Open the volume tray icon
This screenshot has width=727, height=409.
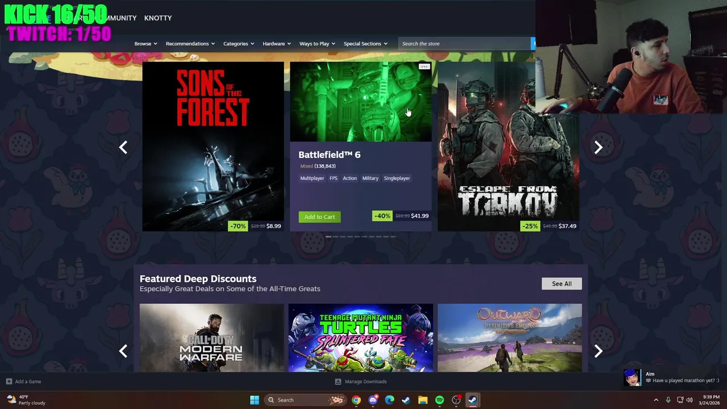click(x=690, y=400)
